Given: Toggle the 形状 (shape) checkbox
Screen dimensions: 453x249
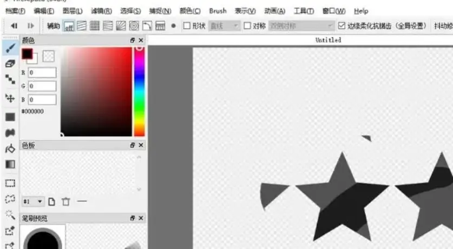Looking at the screenshot, I should click(187, 26).
